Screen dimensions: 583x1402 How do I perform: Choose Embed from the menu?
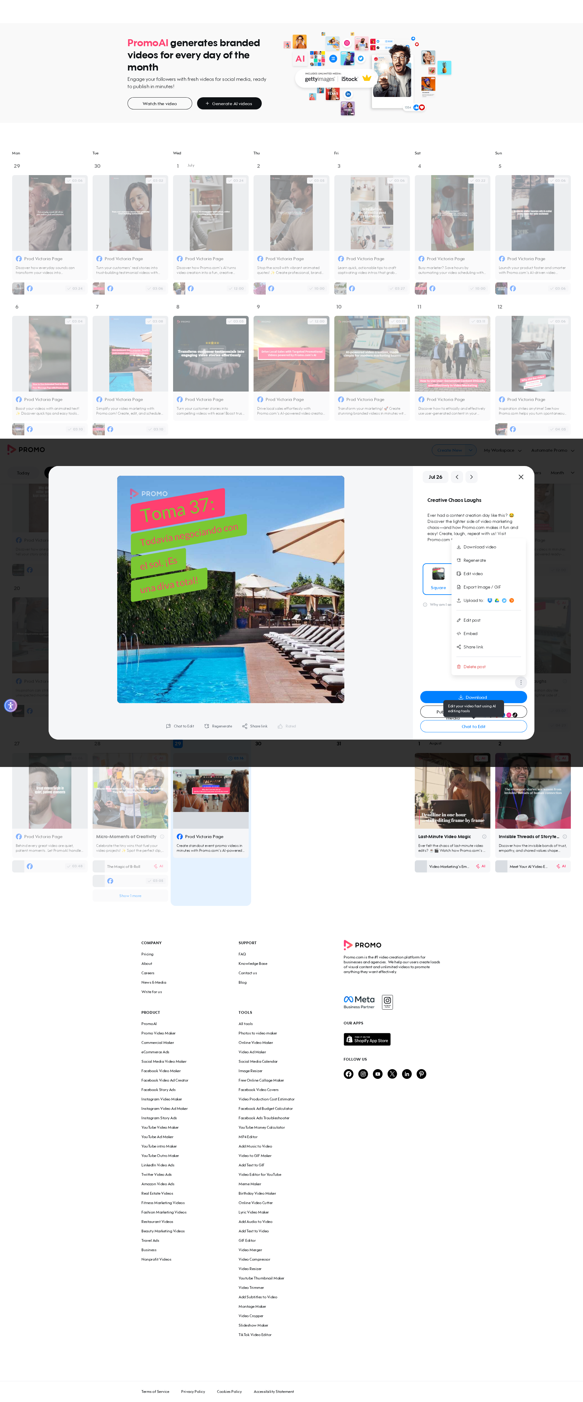click(488, 634)
